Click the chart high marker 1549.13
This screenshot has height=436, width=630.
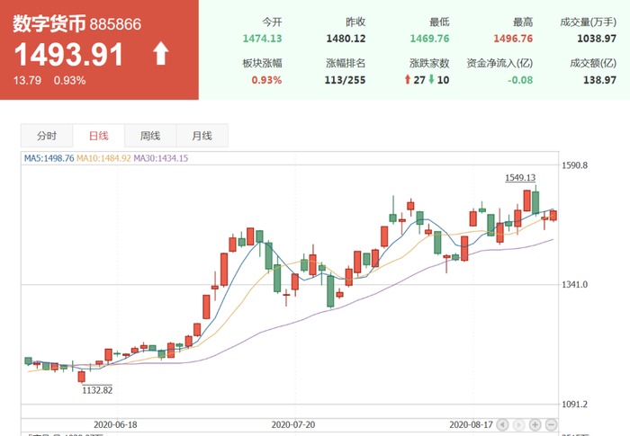[520, 177]
